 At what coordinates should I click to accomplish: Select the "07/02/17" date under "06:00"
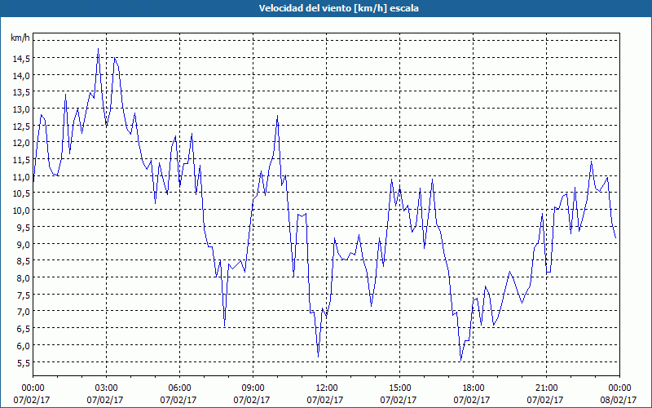click(178, 400)
